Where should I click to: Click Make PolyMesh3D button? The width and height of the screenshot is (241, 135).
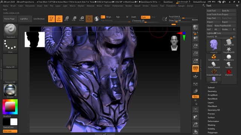point(225,25)
